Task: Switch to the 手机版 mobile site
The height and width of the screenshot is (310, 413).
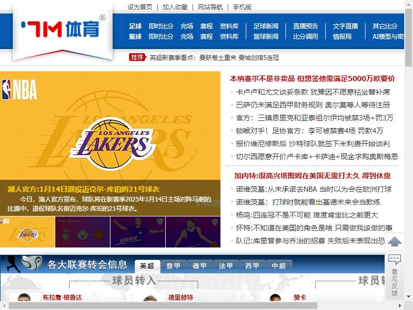Action: tap(242, 7)
